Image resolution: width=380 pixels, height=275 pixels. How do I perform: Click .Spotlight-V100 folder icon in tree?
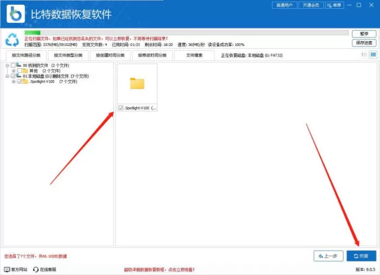point(25,81)
